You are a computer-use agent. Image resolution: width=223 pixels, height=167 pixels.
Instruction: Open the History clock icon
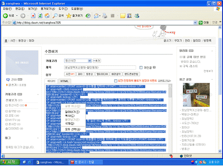[88, 16]
